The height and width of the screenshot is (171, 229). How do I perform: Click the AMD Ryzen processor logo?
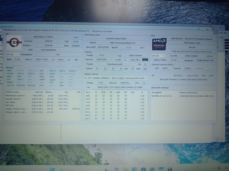[x=14, y=43]
